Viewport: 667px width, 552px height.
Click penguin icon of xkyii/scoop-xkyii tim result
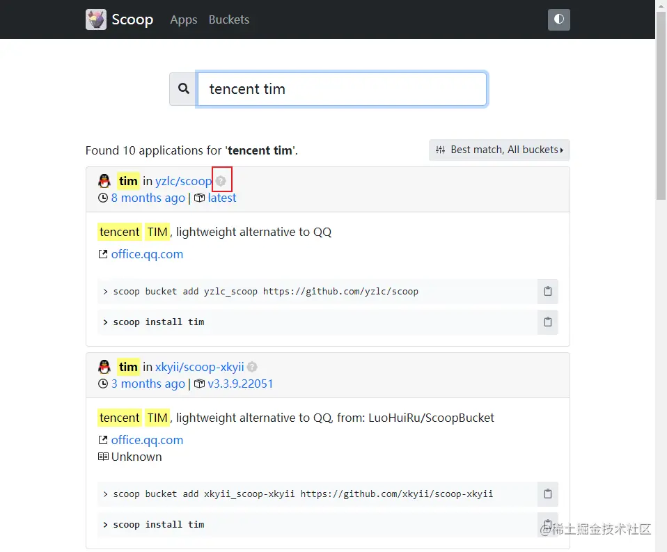coord(104,367)
